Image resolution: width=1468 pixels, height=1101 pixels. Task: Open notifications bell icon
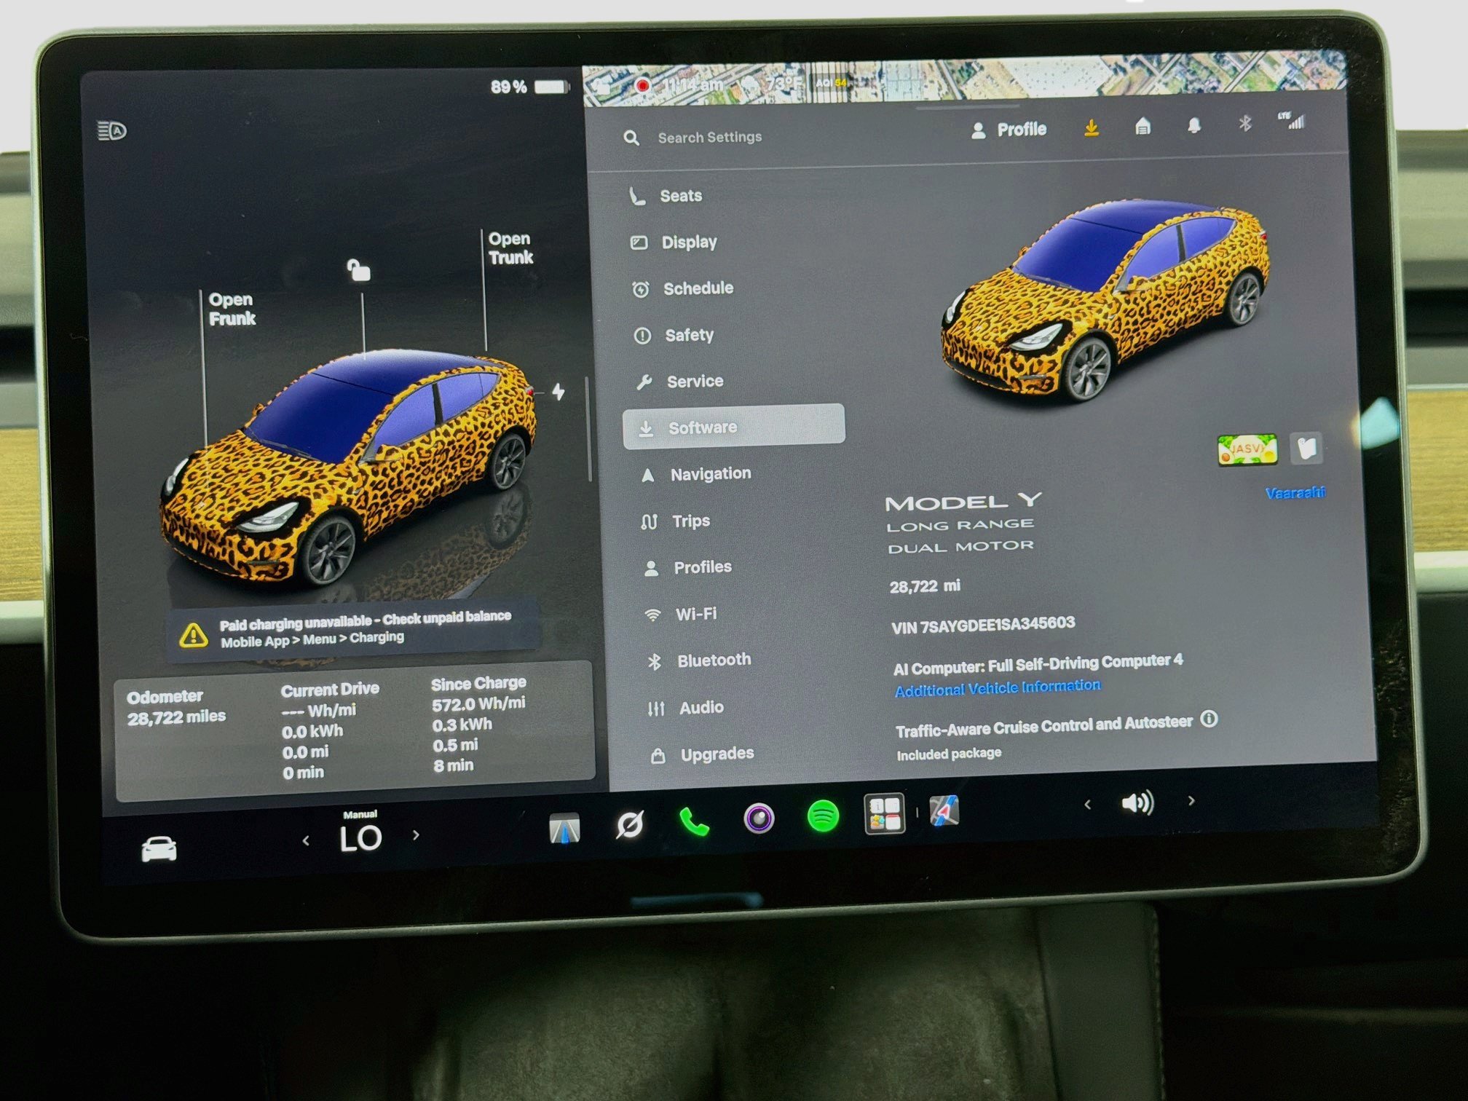[1194, 125]
